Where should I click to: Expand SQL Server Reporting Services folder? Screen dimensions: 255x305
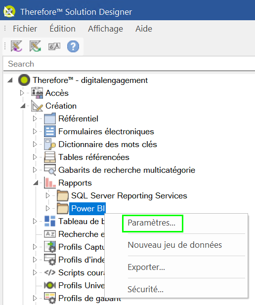[x=48, y=195]
